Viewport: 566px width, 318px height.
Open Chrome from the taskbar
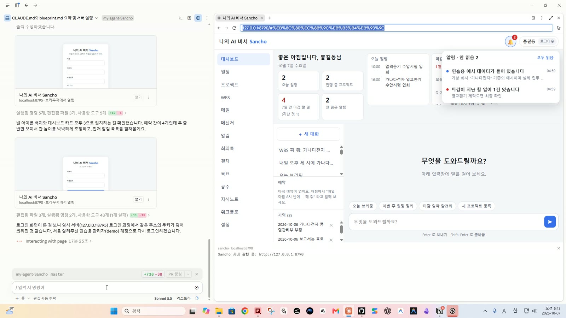click(245, 311)
